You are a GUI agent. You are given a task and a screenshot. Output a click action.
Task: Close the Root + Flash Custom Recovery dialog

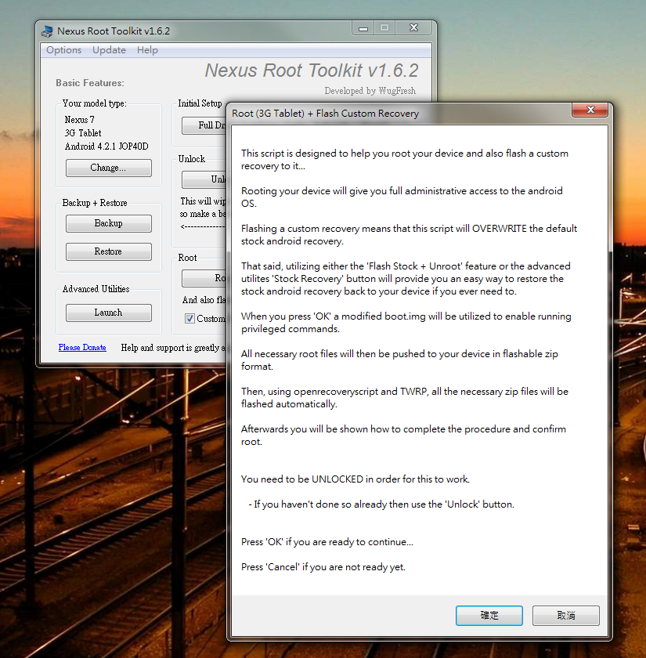pos(590,110)
